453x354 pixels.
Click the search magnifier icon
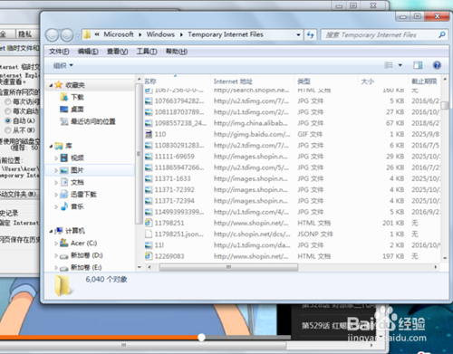(x=442, y=35)
